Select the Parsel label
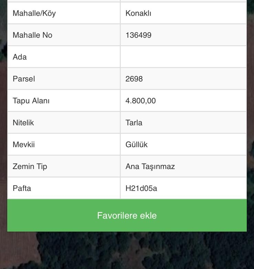This screenshot has height=269, width=254. coord(24,79)
